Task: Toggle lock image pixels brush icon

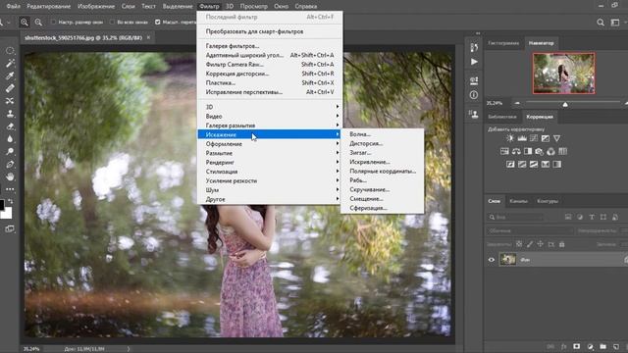Action: pos(530,244)
